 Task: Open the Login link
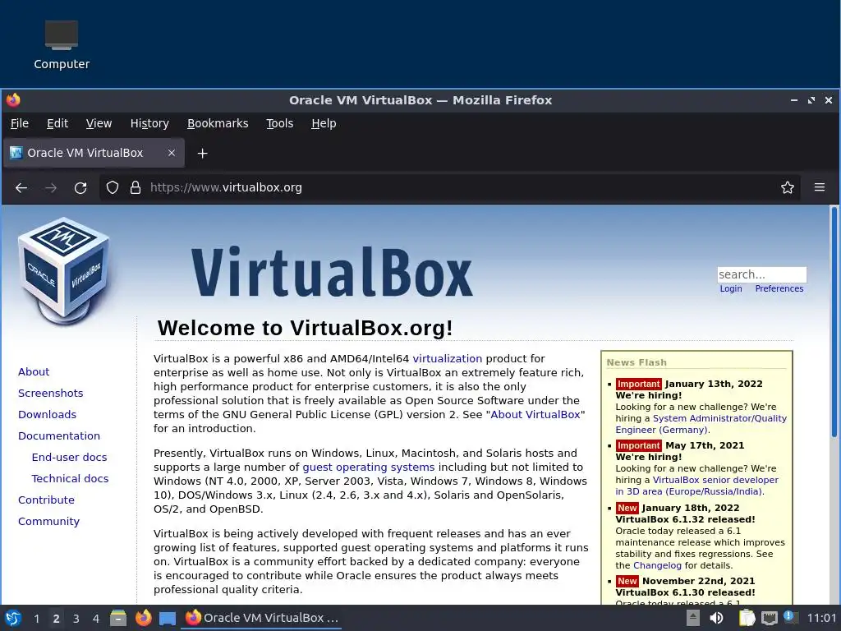(731, 288)
